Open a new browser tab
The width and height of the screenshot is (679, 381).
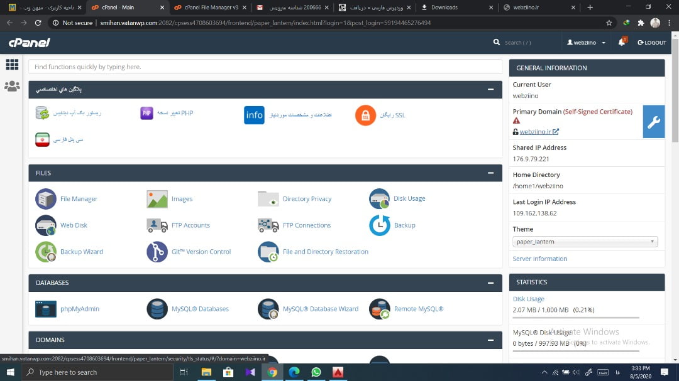(590, 8)
